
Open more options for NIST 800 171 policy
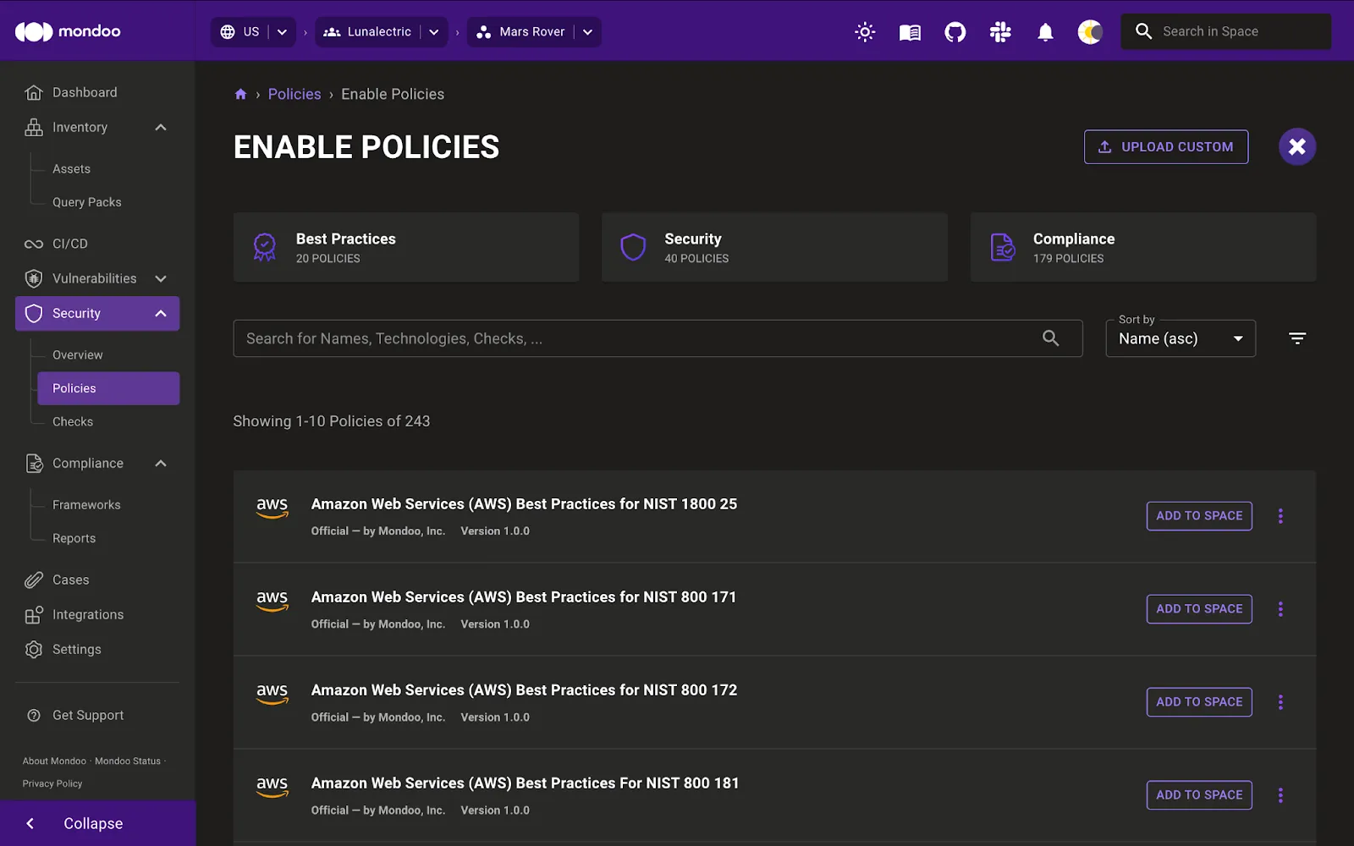point(1280,609)
